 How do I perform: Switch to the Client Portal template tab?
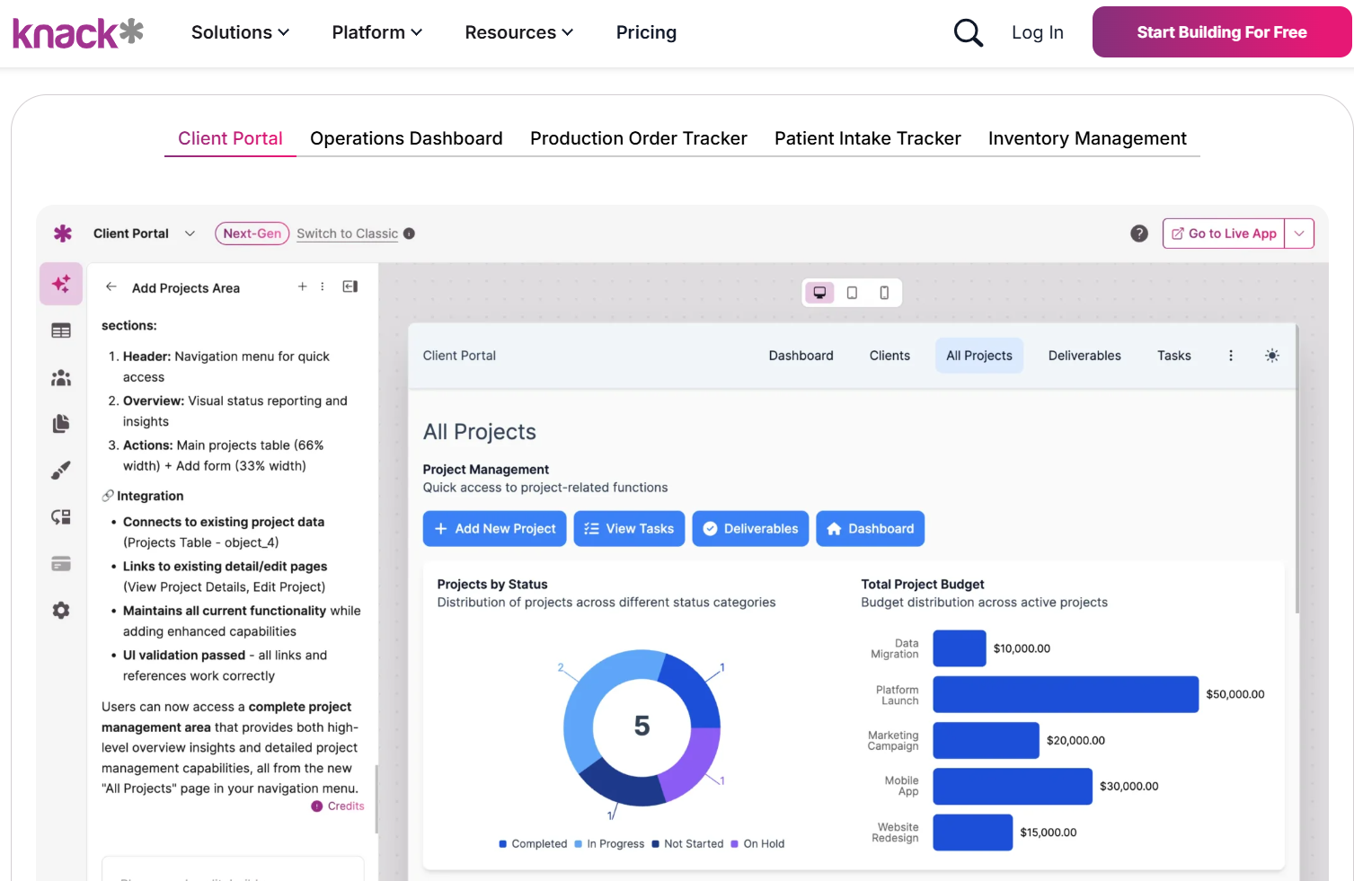[x=230, y=138]
